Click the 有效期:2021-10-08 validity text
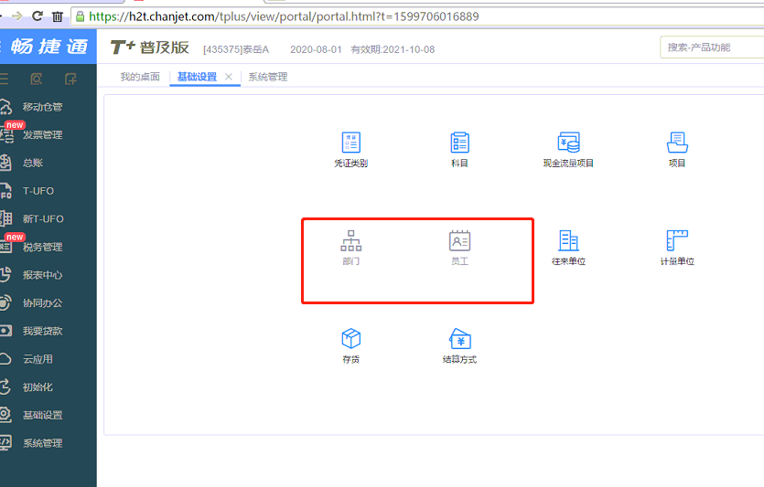This screenshot has height=487, width=764. click(393, 49)
